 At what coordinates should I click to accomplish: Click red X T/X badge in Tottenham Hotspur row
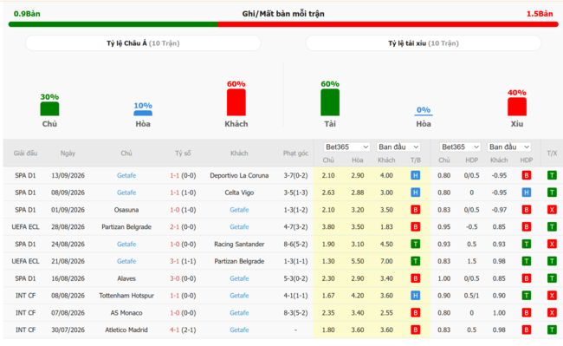click(x=552, y=296)
